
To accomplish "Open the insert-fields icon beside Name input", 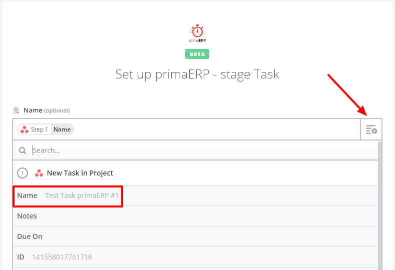I will (371, 129).
